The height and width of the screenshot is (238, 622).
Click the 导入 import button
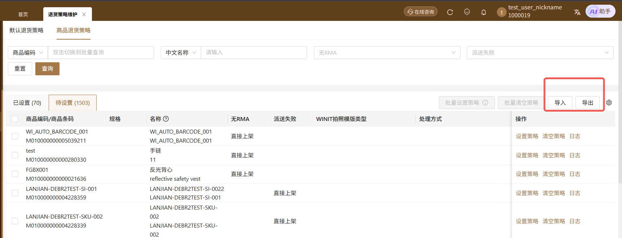pos(560,103)
